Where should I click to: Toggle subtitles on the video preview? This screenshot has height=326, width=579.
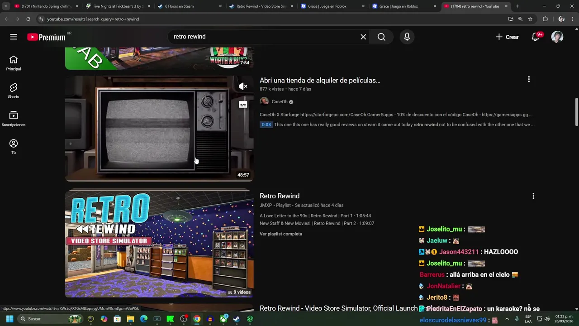pyautogui.click(x=243, y=105)
